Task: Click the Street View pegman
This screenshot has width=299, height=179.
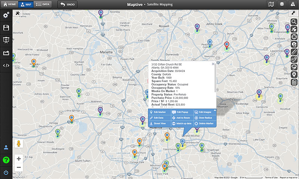Action: point(19,144)
